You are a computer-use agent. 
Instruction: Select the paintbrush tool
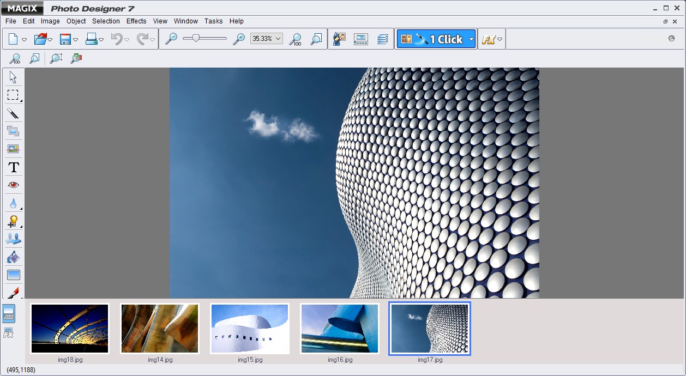[x=14, y=292]
